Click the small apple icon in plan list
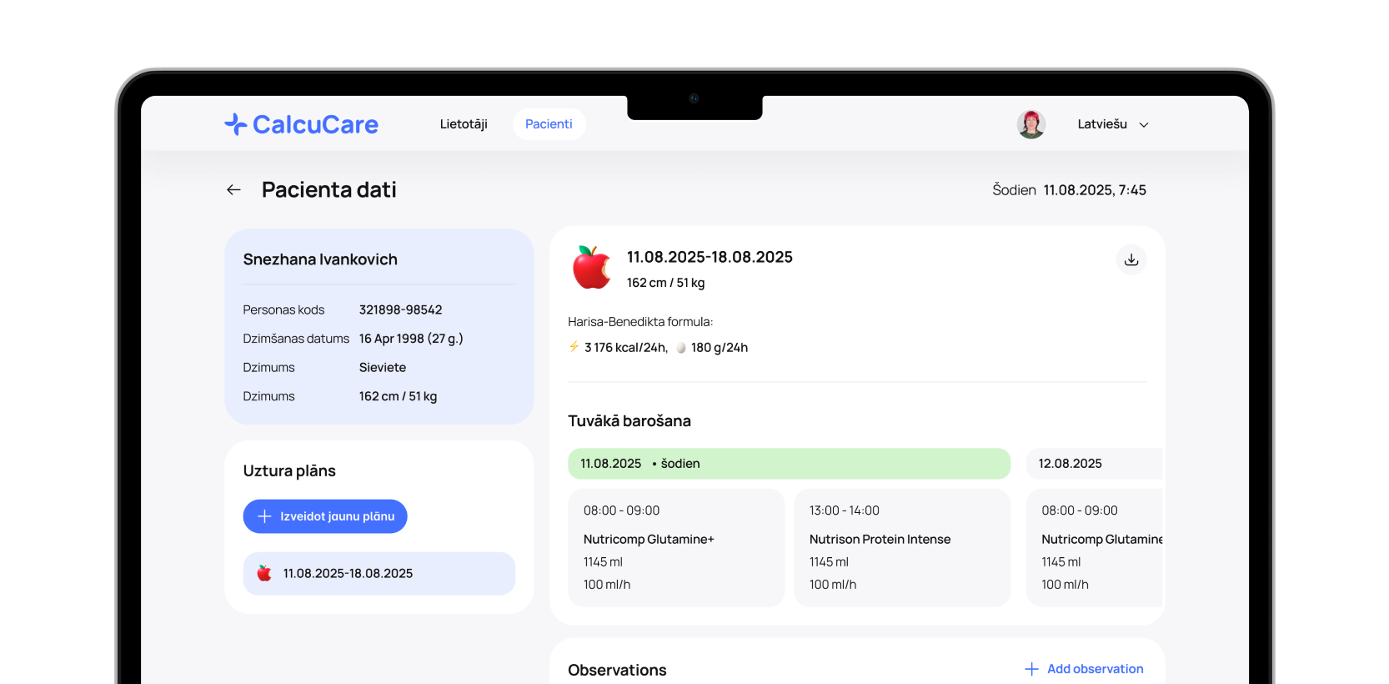 (264, 573)
